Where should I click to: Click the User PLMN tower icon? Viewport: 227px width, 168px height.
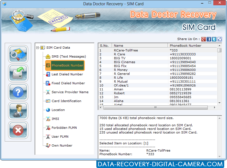pyautogui.click(x=48, y=137)
